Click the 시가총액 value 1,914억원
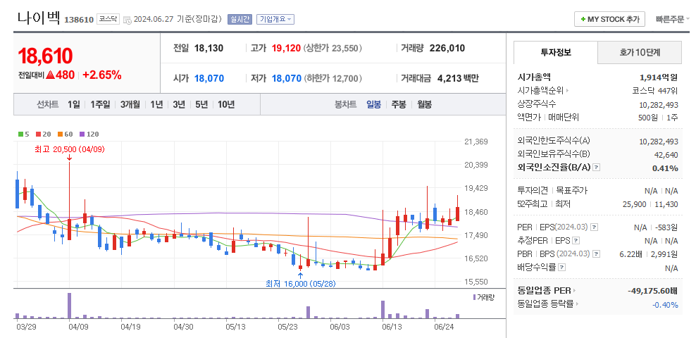Screen dimensions: 696x338 pos(659,77)
